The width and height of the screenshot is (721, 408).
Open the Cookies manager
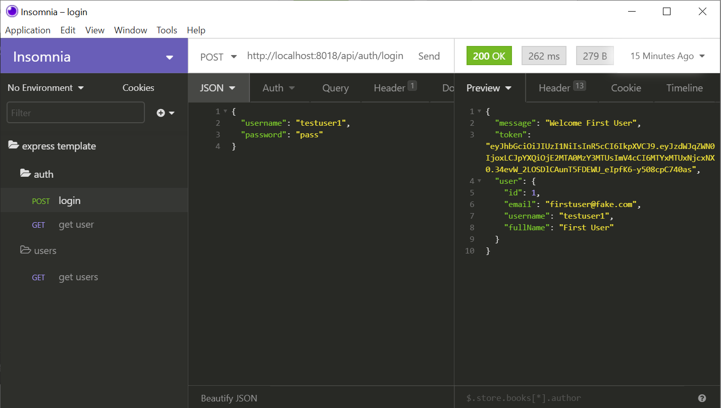point(138,88)
